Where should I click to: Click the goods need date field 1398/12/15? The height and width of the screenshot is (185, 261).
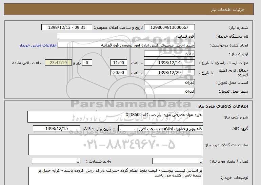coord(57,129)
